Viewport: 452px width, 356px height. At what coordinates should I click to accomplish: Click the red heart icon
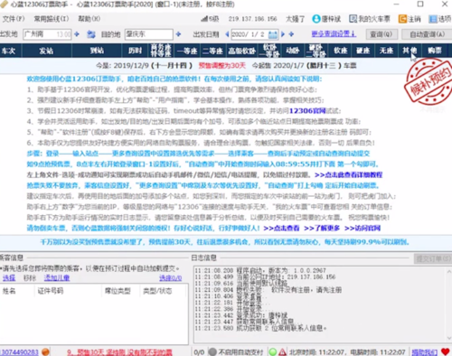click(445, 351)
